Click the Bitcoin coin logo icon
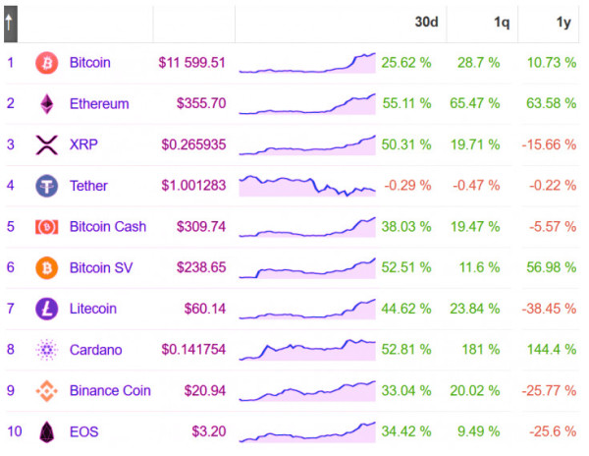Screen dimensions: 589x456 tap(46, 63)
